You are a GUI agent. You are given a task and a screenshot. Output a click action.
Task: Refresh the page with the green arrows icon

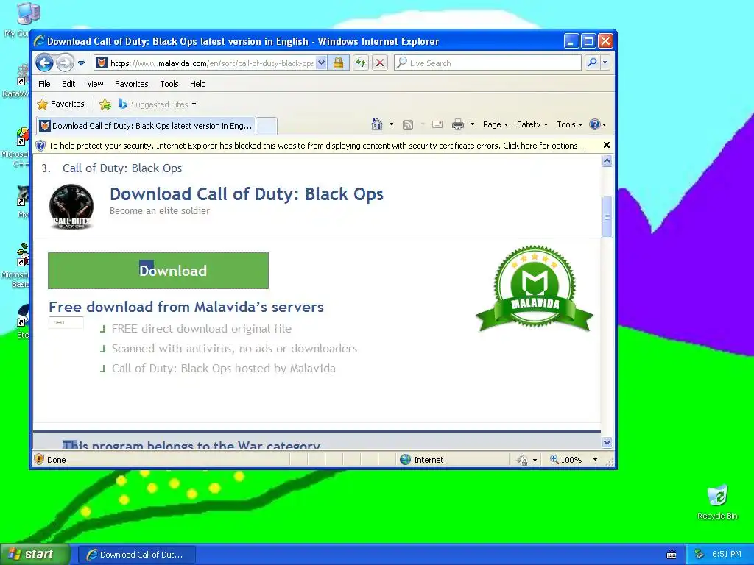(x=361, y=63)
